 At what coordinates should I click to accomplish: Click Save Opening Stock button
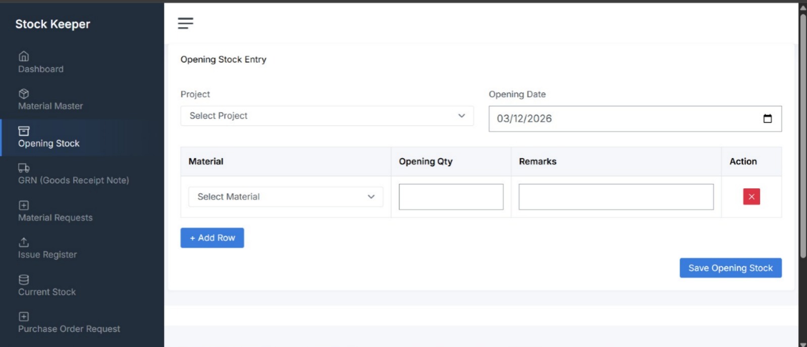coord(730,268)
